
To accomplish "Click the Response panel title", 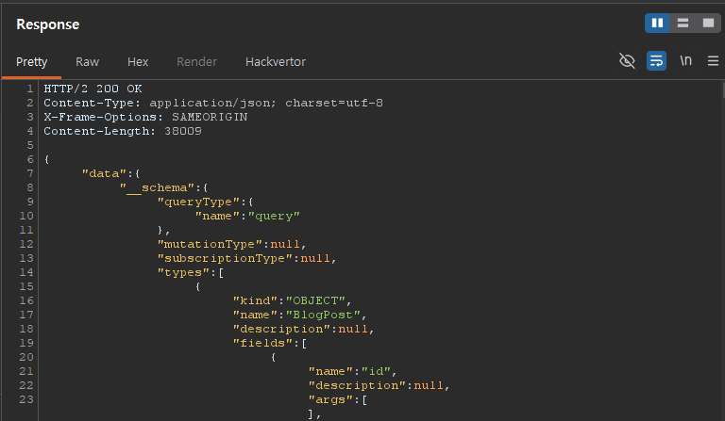I will 47,24.
